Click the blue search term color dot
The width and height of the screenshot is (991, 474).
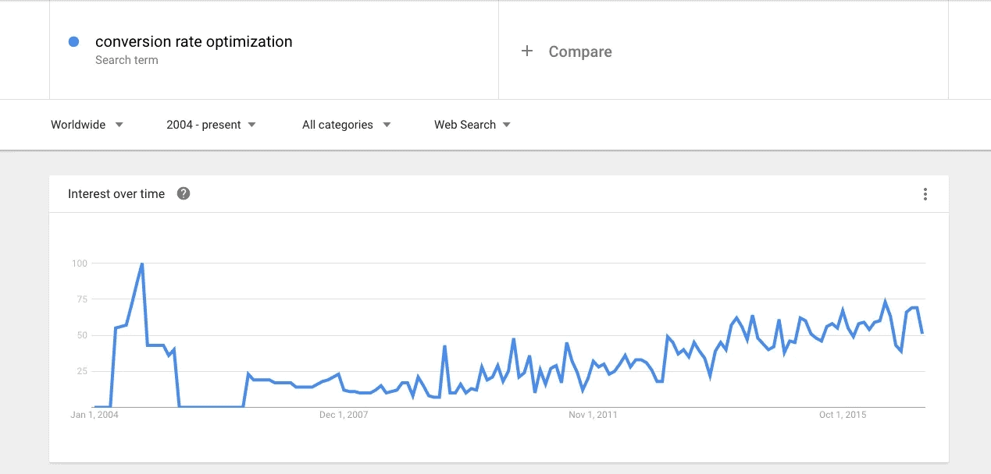coord(74,41)
